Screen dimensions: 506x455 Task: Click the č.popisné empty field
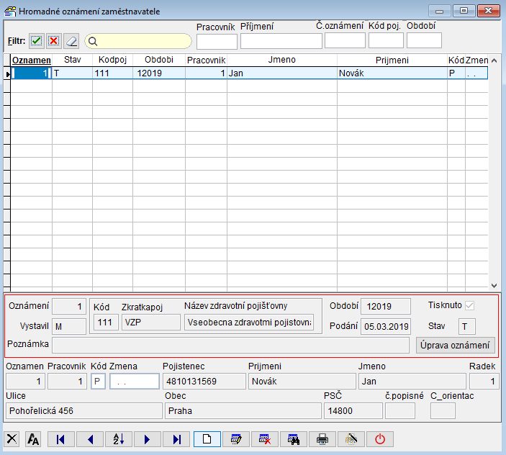[400, 411]
